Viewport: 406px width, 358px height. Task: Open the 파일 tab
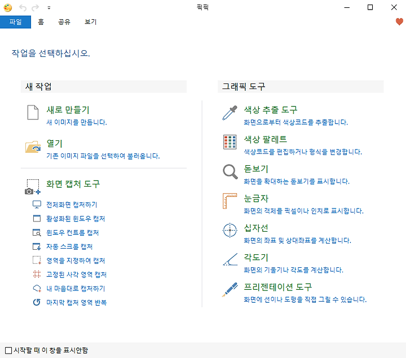point(15,22)
